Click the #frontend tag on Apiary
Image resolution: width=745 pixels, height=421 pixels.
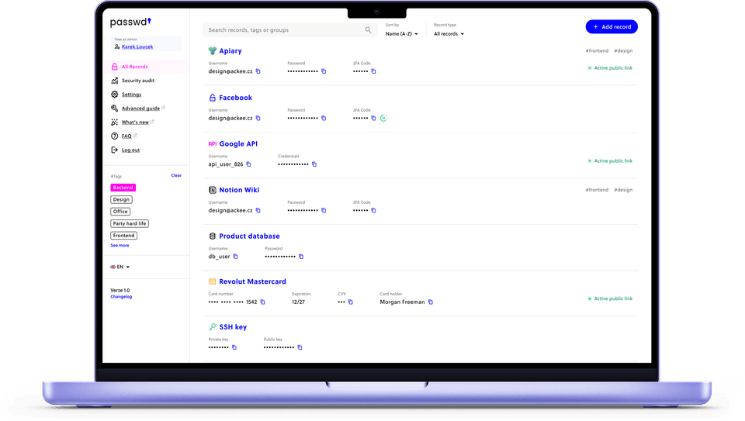tap(597, 51)
